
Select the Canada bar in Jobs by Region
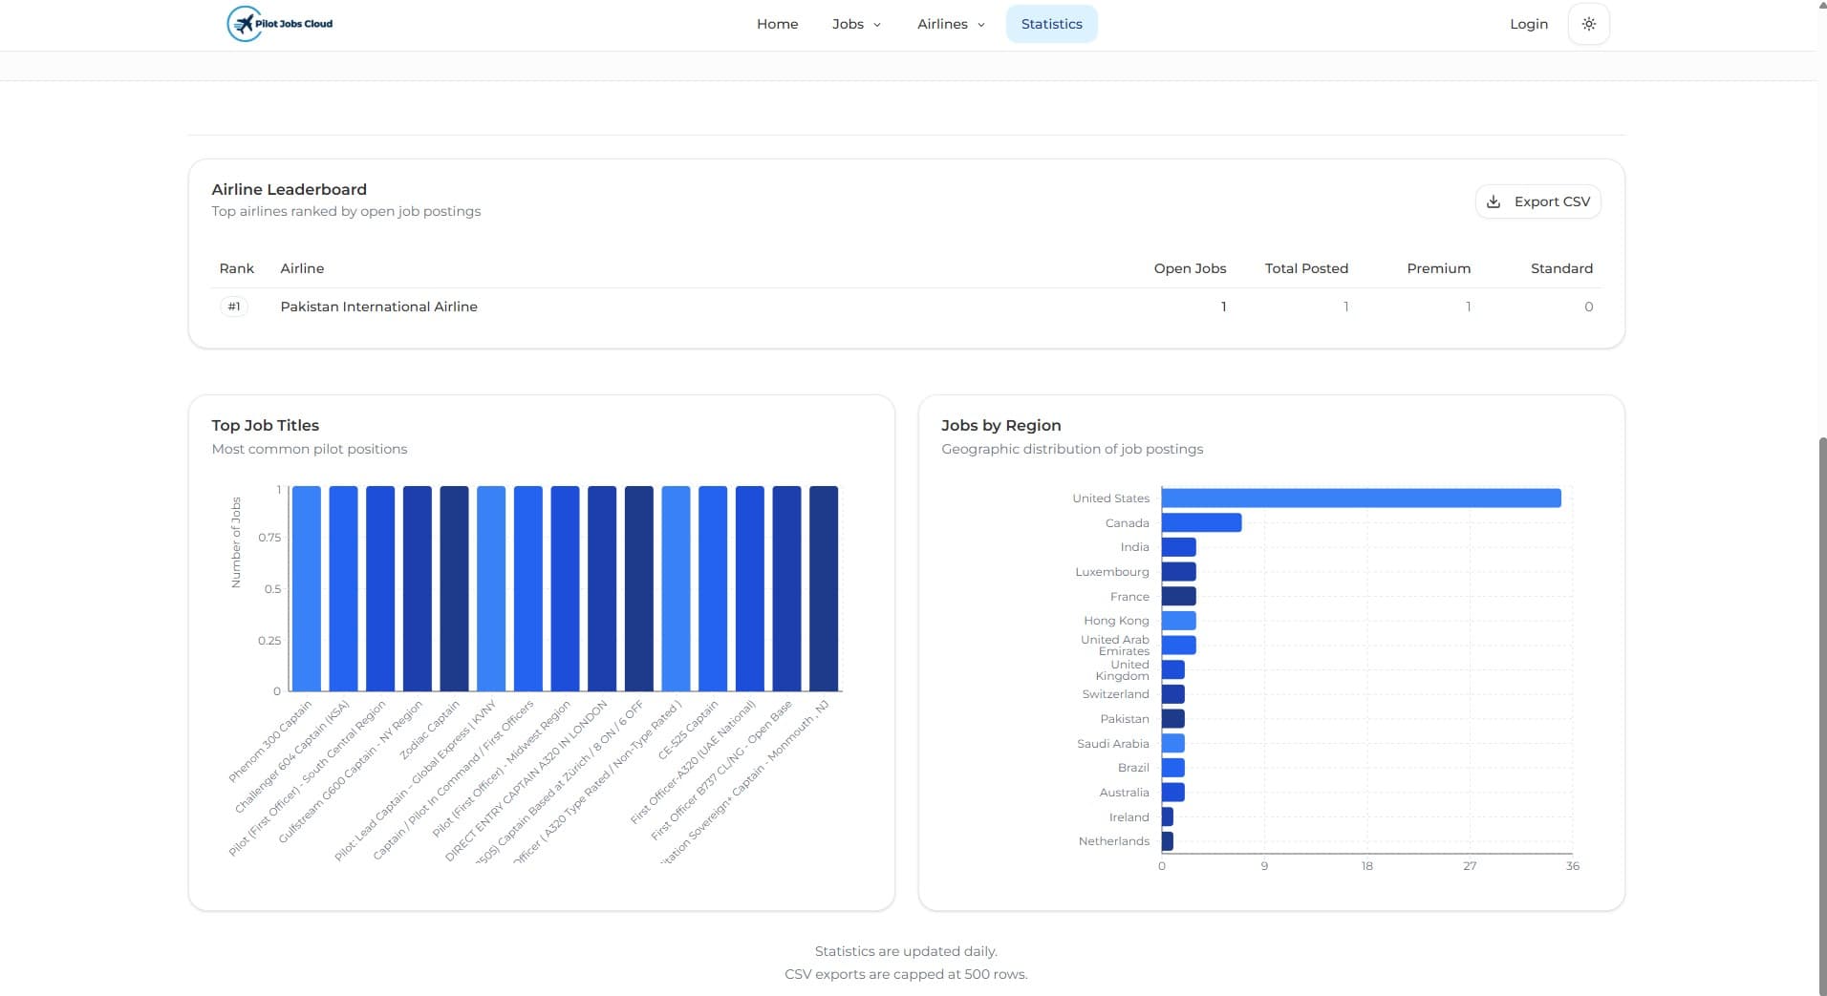tap(1199, 522)
